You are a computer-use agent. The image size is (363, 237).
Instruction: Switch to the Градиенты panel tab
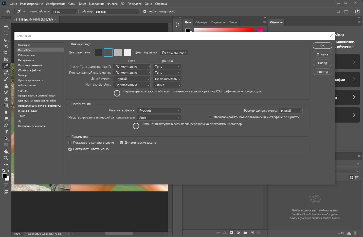(x=218, y=22)
